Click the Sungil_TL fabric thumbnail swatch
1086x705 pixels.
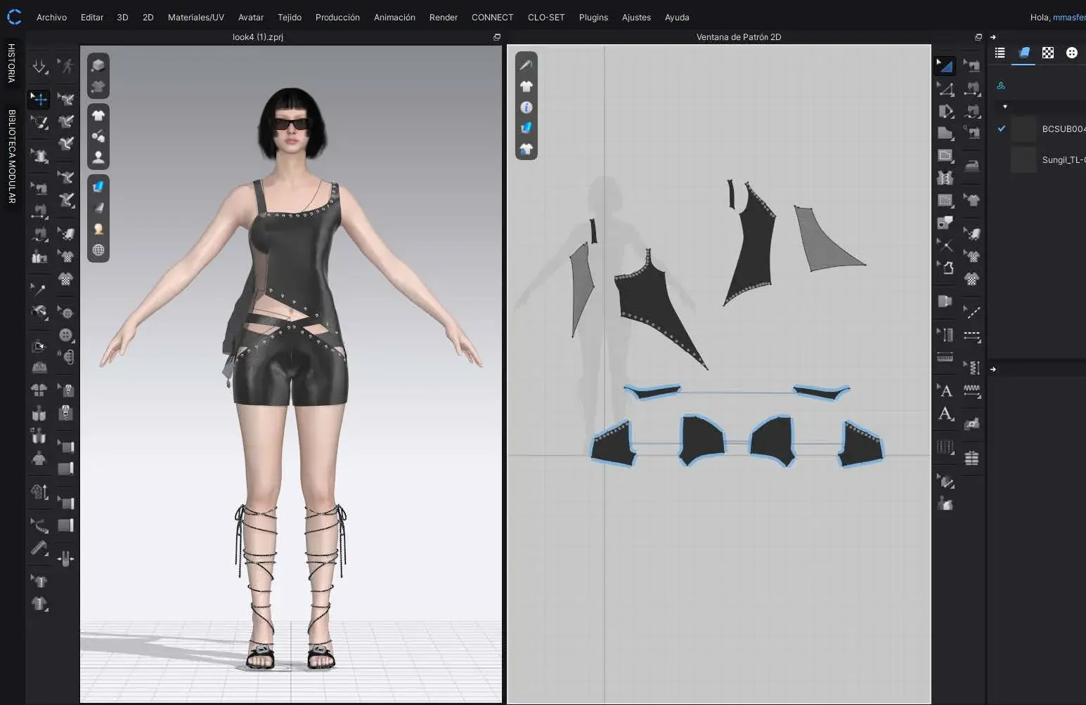click(1023, 159)
